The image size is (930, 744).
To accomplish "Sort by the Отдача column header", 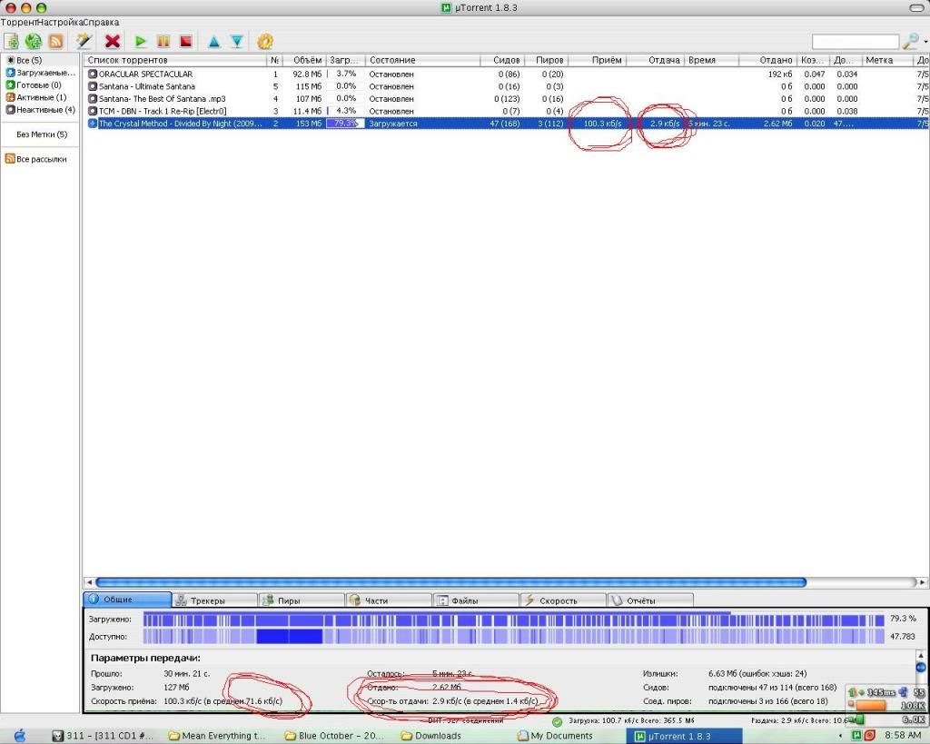I will 656,60.
